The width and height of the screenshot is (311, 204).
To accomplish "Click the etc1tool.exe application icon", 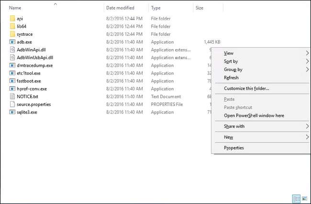I will (x=12, y=73).
